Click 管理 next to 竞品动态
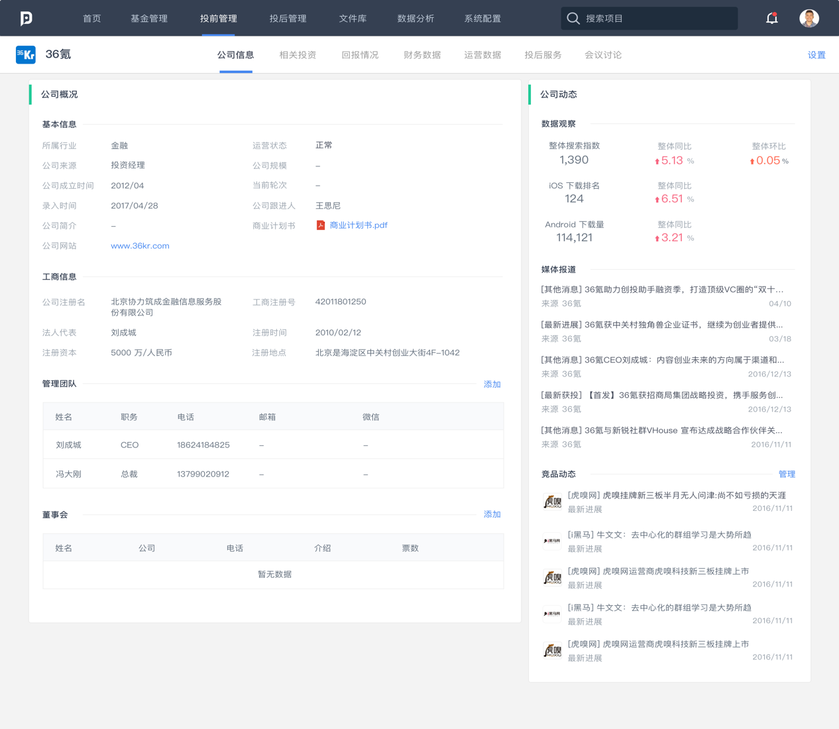Image resolution: width=839 pixels, height=729 pixels. point(787,475)
